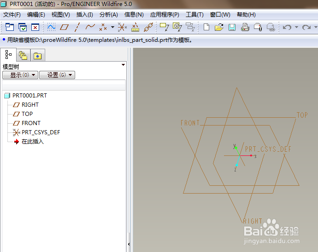This screenshot has height=252, width=318.
Task: Click the send mail with link icon
Action: (271, 27)
